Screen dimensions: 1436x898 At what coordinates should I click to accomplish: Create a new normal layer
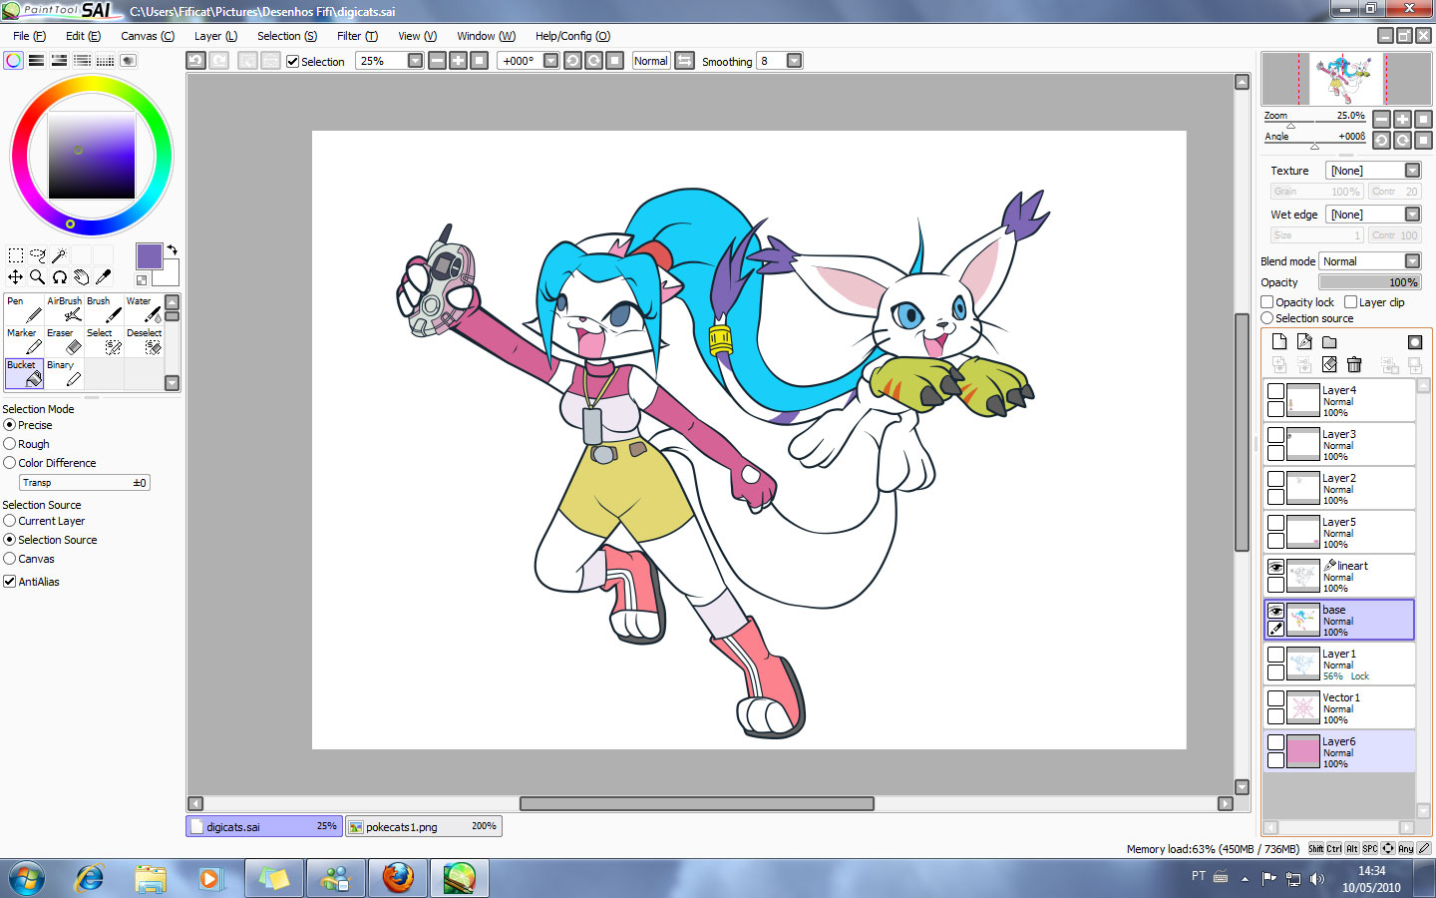click(1279, 341)
